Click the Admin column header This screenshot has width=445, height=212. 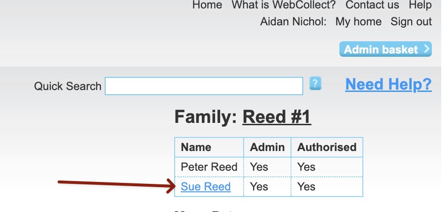(x=267, y=147)
